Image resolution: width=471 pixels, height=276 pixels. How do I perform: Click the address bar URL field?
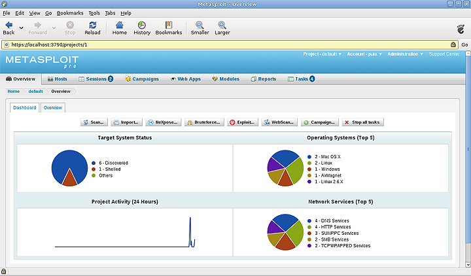click(230, 44)
